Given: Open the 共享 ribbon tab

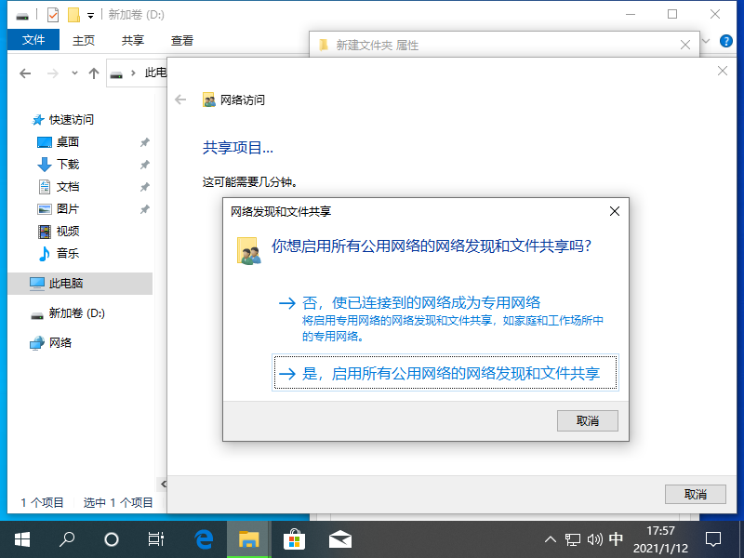Looking at the screenshot, I should click(x=133, y=40).
